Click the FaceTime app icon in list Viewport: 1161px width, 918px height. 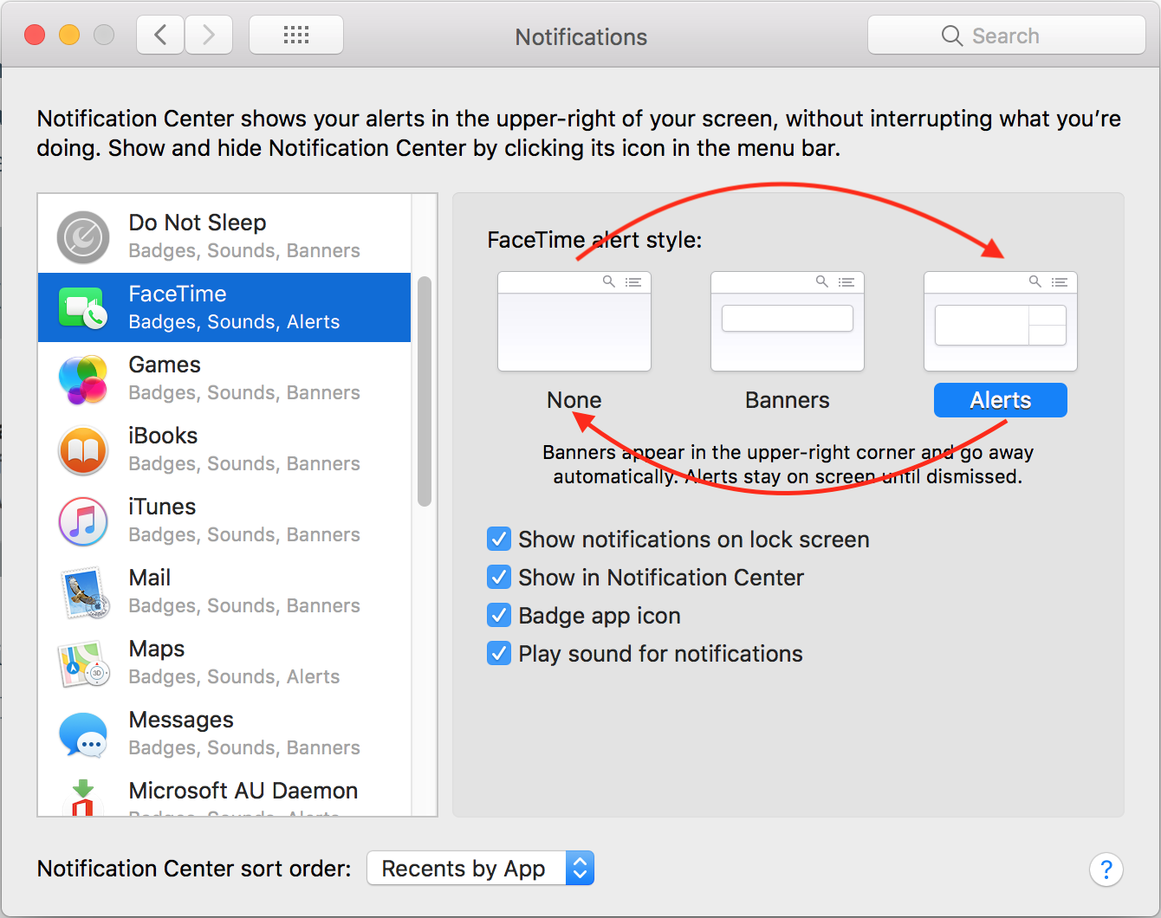[83, 308]
